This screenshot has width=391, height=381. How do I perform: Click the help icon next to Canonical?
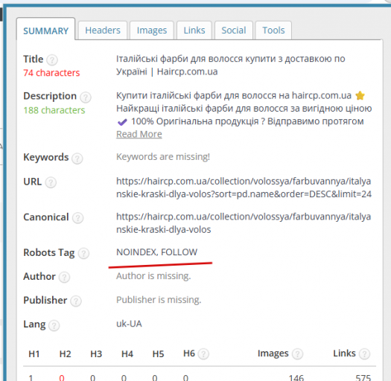pyautogui.click(x=77, y=218)
